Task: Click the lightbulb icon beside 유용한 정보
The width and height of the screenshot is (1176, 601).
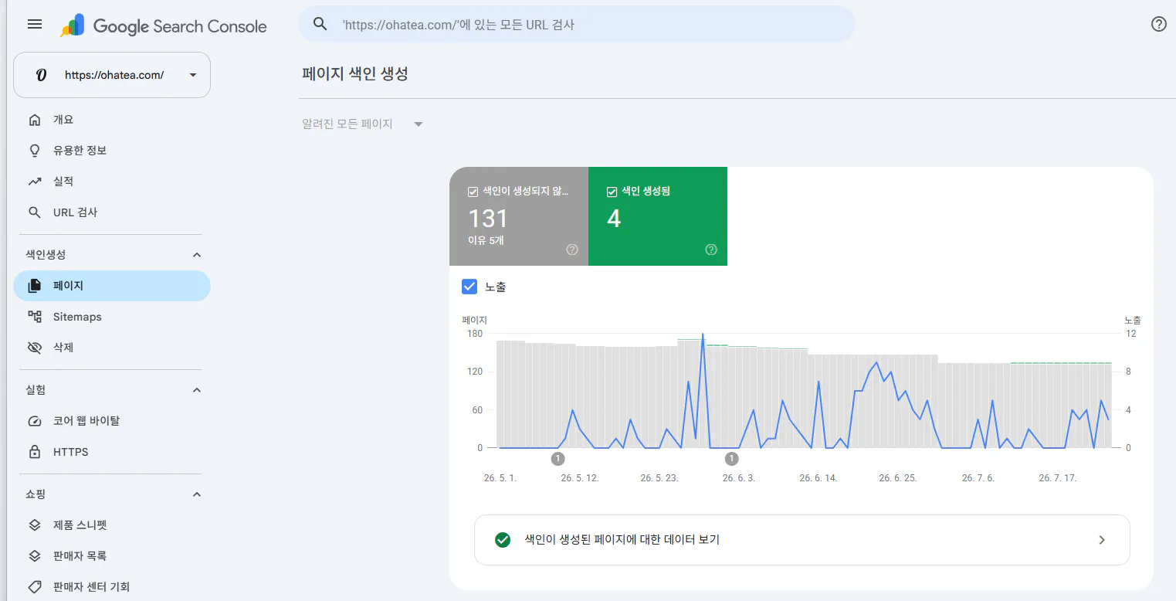Action: pyautogui.click(x=34, y=151)
